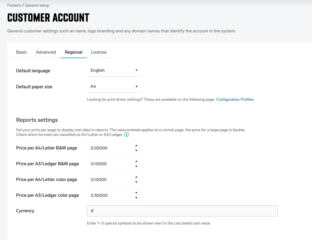Increase Price per A4/Letter color page
This screenshot has width=312, height=240.
(x=136, y=177)
